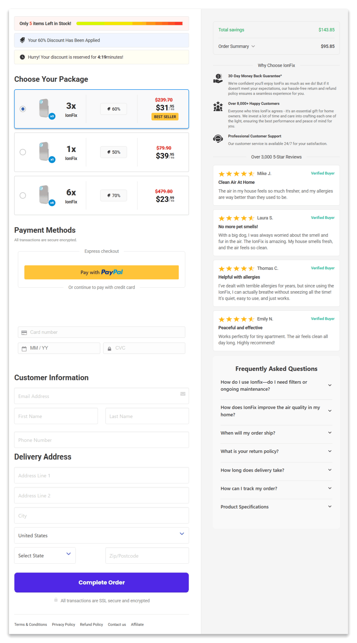This screenshot has width=357, height=643.
Task: Open the Refund Policy page
Action: (x=91, y=624)
